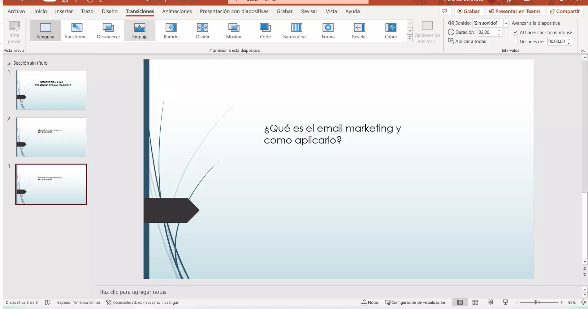Open reading view from status bar
The image size is (588, 309).
[x=490, y=302]
